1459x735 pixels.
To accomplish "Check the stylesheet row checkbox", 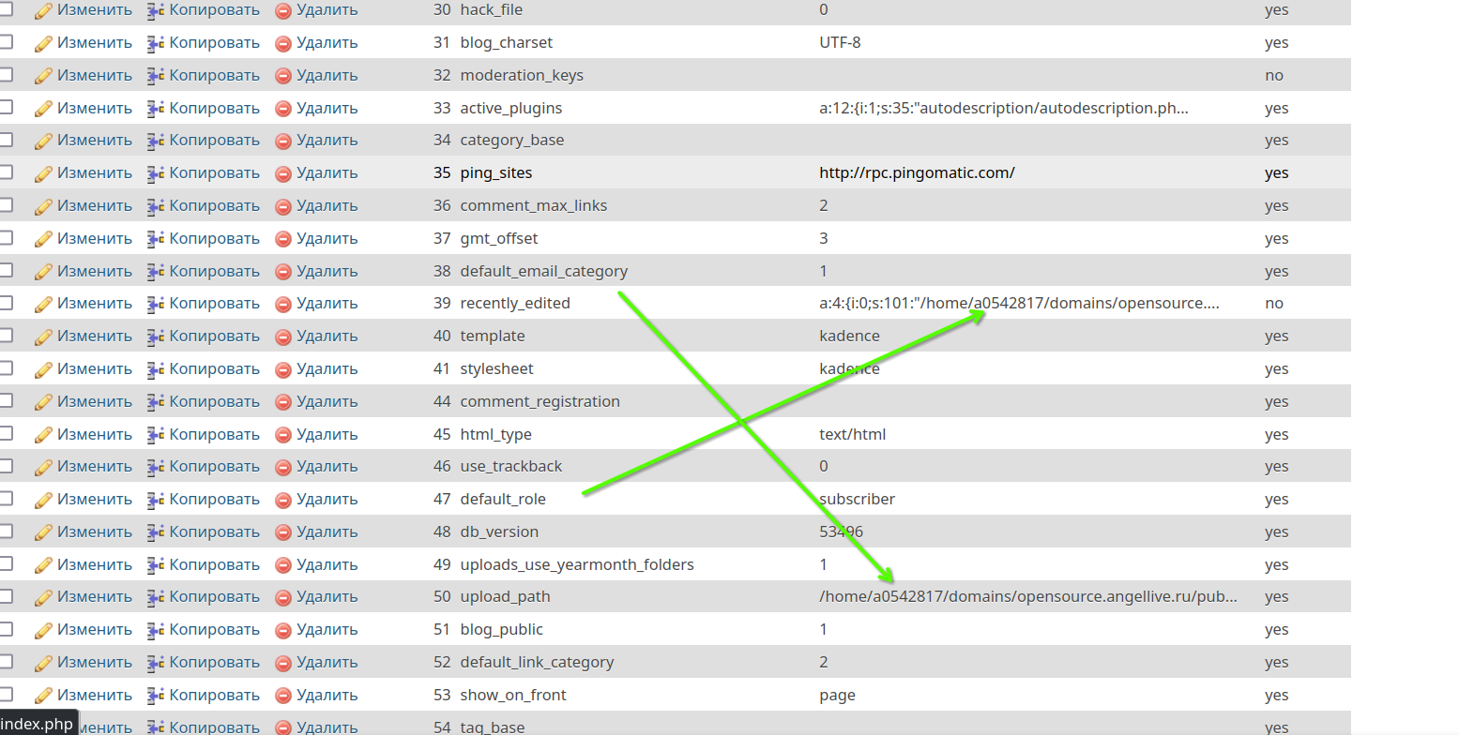I will (x=6, y=367).
